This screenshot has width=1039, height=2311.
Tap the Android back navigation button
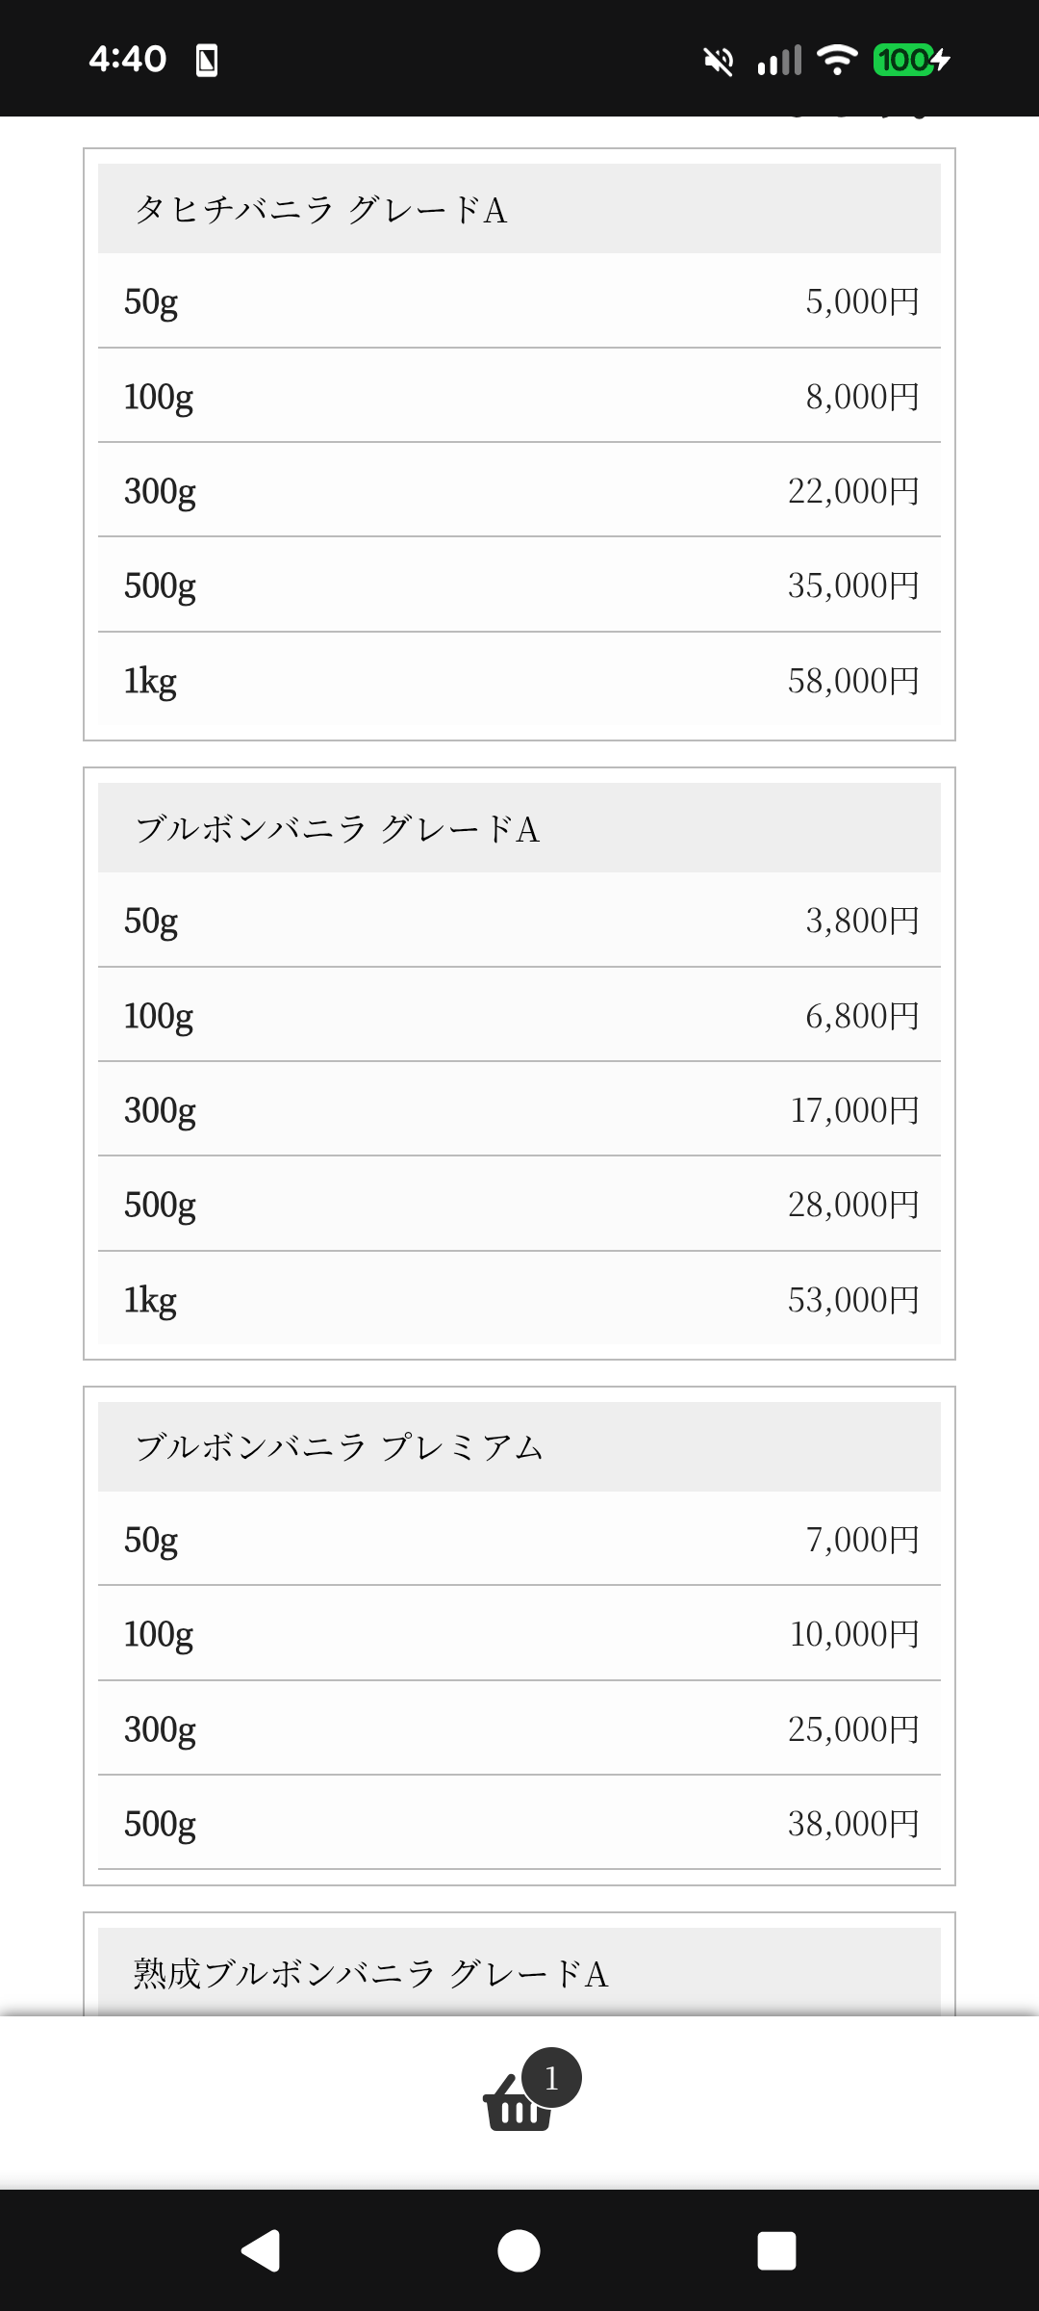click(261, 2250)
